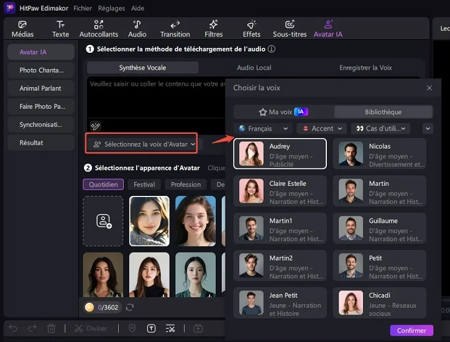This screenshot has height=342, width=450.
Task: Click the AI text magic wand icon
Action: (x=95, y=126)
